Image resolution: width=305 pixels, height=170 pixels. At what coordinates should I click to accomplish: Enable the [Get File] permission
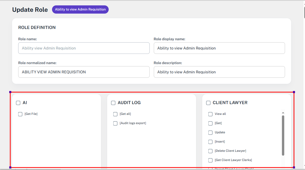click(x=20, y=114)
